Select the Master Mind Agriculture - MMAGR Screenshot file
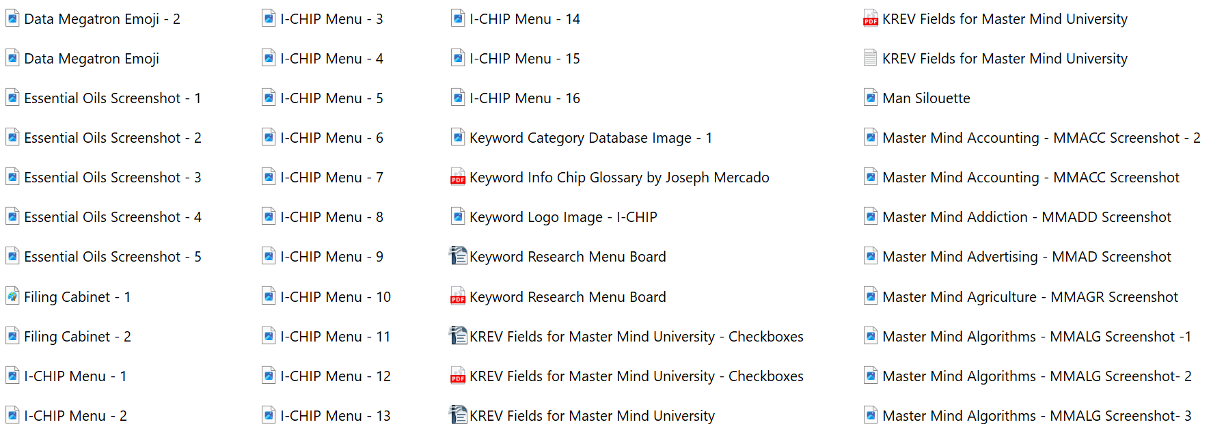1211x431 pixels. (x=1030, y=297)
